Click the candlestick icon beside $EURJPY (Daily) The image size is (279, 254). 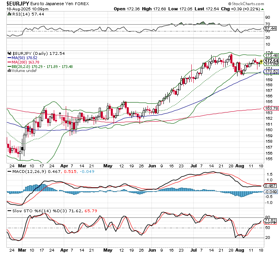coord(10,53)
